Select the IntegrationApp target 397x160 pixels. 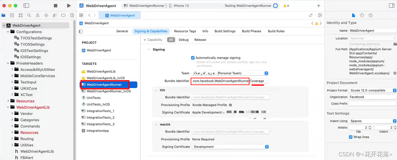(x=98, y=131)
